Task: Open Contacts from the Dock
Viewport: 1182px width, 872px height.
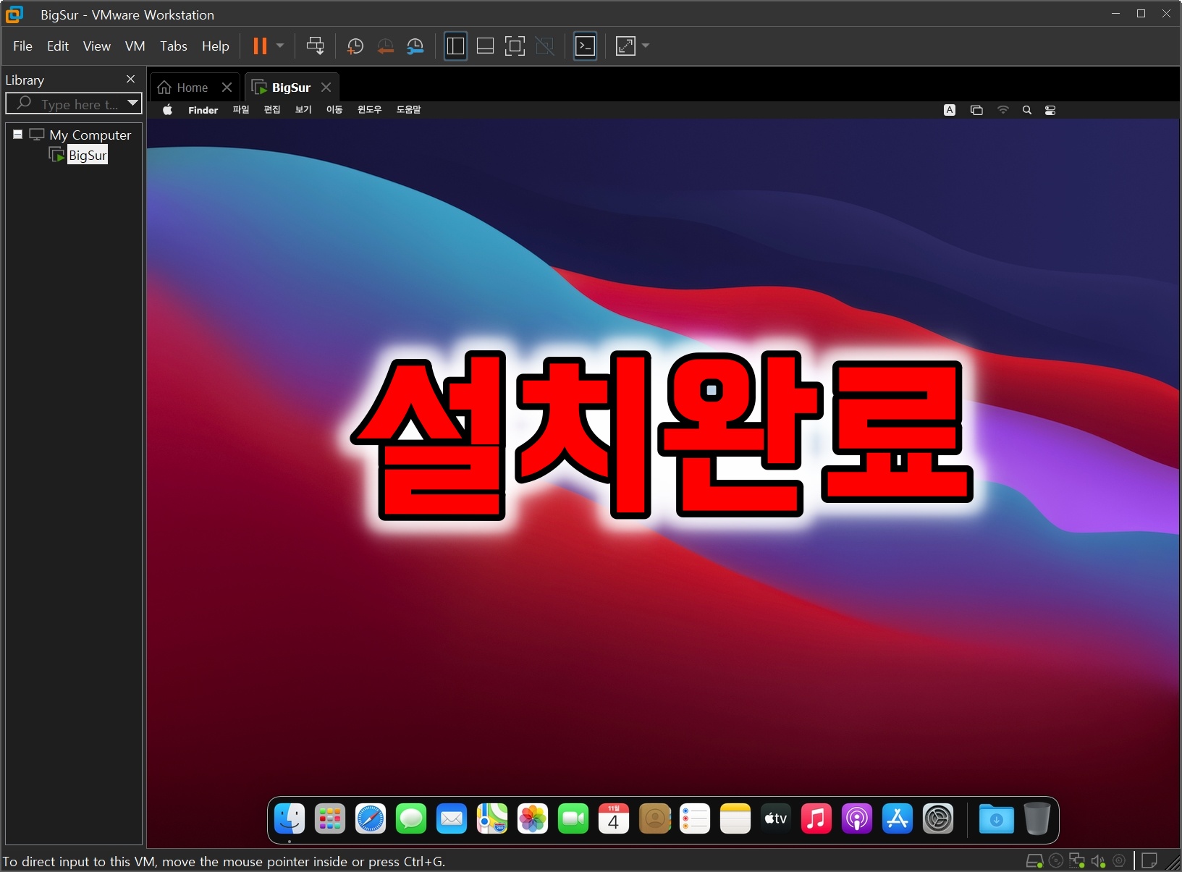Action: click(654, 819)
